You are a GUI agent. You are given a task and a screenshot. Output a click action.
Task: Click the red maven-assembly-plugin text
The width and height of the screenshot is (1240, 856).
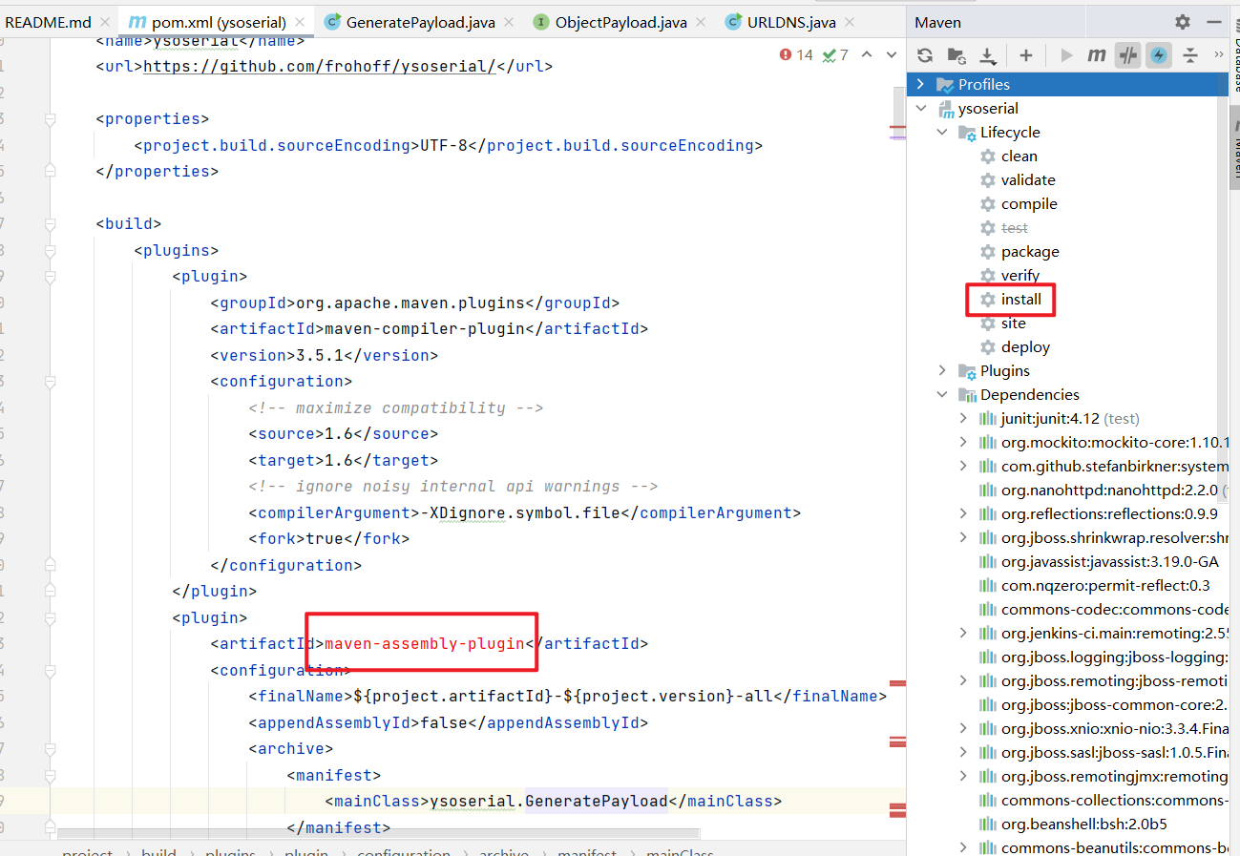coord(425,644)
